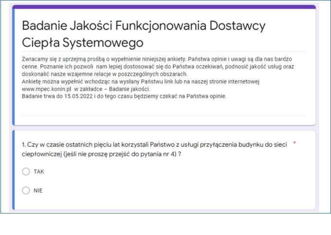331x235 pixels.
Task: Click the TAK answer label text
Action: pyautogui.click(x=39, y=172)
